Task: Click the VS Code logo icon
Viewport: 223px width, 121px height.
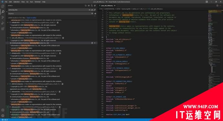Action: (2, 2)
